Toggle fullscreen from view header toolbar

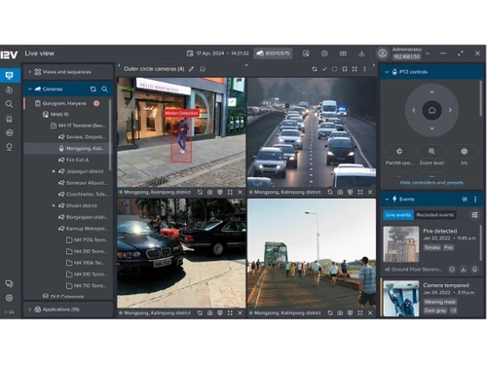tap(355, 69)
